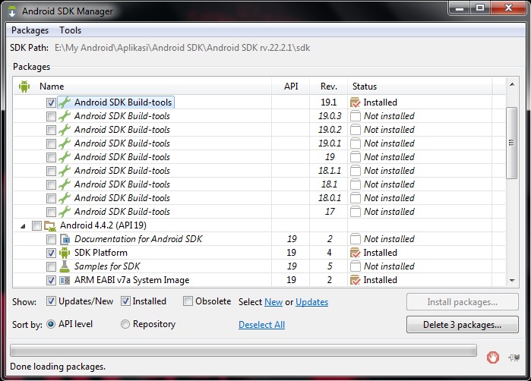Screen dimensions: 531x381
Task: Click the wrench icon of Build-tools 19.1
Action: point(65,102)
